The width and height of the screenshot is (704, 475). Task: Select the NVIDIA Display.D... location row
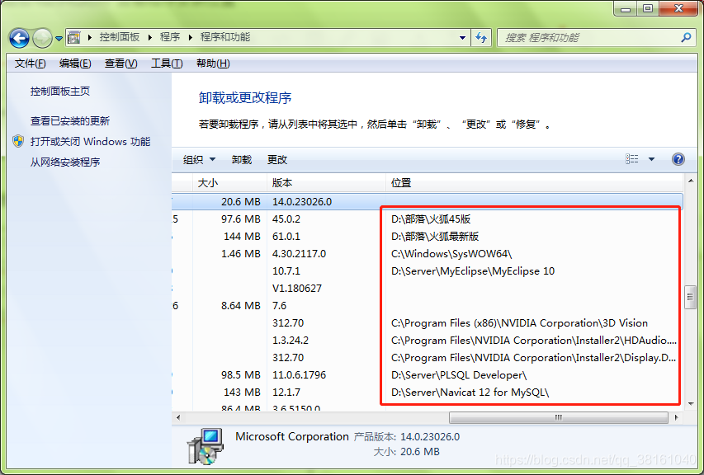[x=427, y=358]
